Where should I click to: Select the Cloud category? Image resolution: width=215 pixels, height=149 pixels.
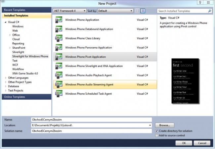[x=16, y=39]
